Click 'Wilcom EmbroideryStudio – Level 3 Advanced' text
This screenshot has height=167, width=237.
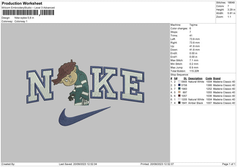pos(28,8)
